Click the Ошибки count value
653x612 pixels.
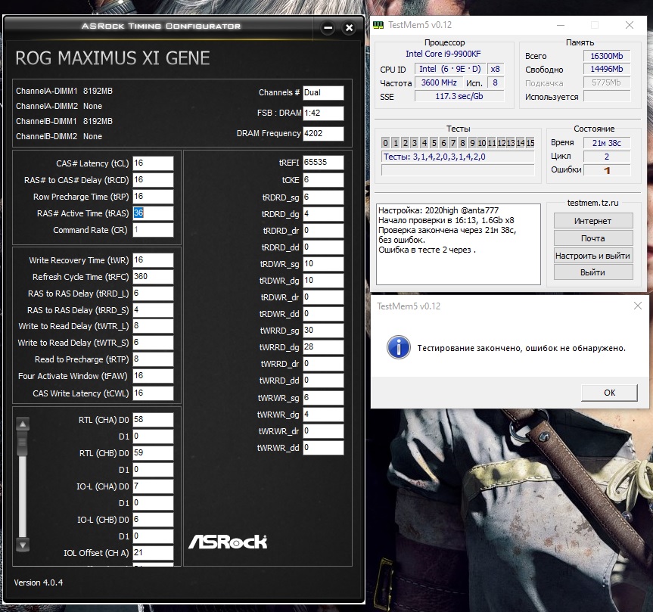(607, 170)
